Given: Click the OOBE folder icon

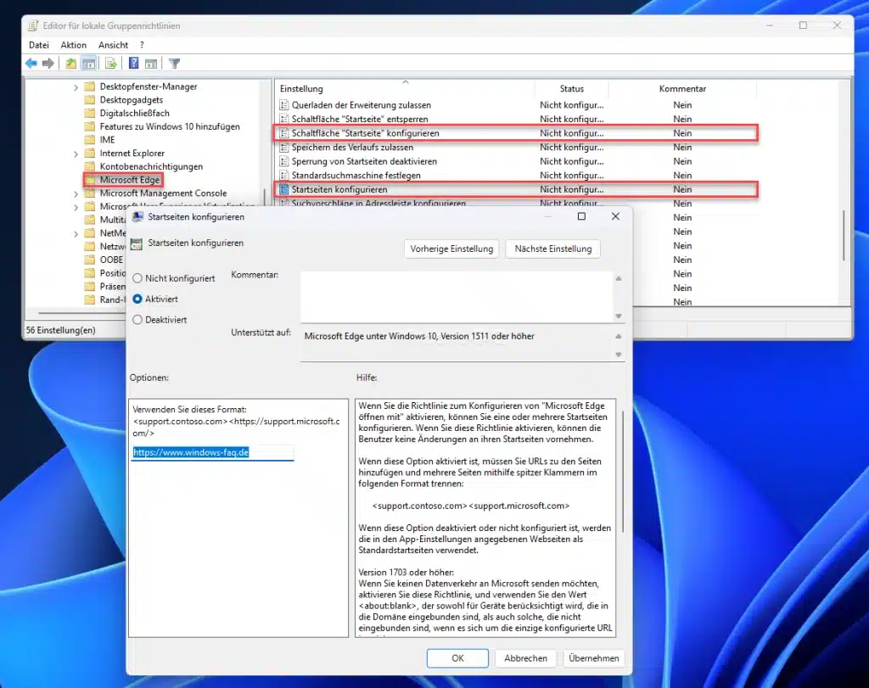Looking at the screenshot, I should pyautogui.click(x=90, y=260).
